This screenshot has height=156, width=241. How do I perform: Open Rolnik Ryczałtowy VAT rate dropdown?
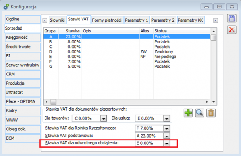point(167,128)
